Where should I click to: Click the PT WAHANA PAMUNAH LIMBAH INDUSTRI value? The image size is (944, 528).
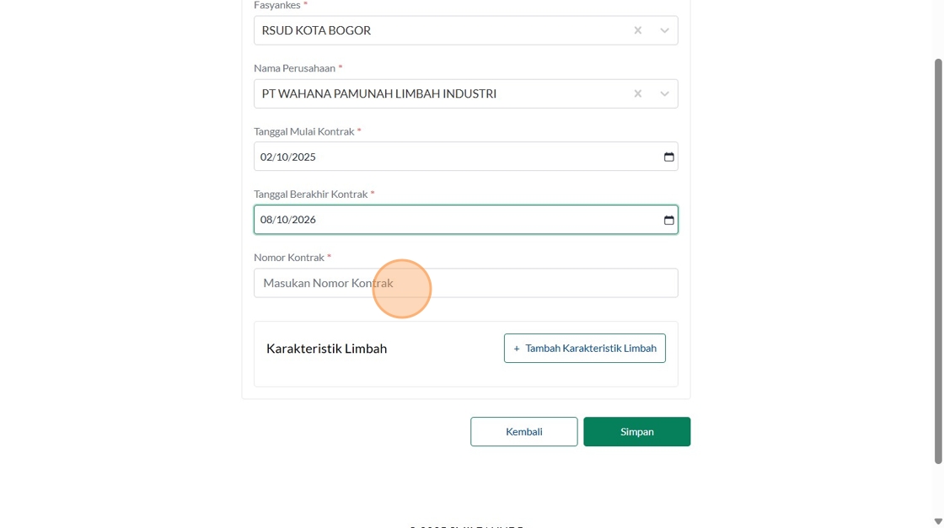(x=378, y=93)
